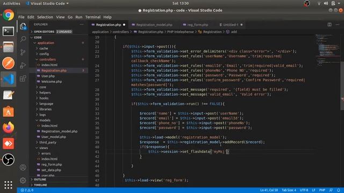
Task: Open Files manager from the dock
Action: click(x=9, y=47)
